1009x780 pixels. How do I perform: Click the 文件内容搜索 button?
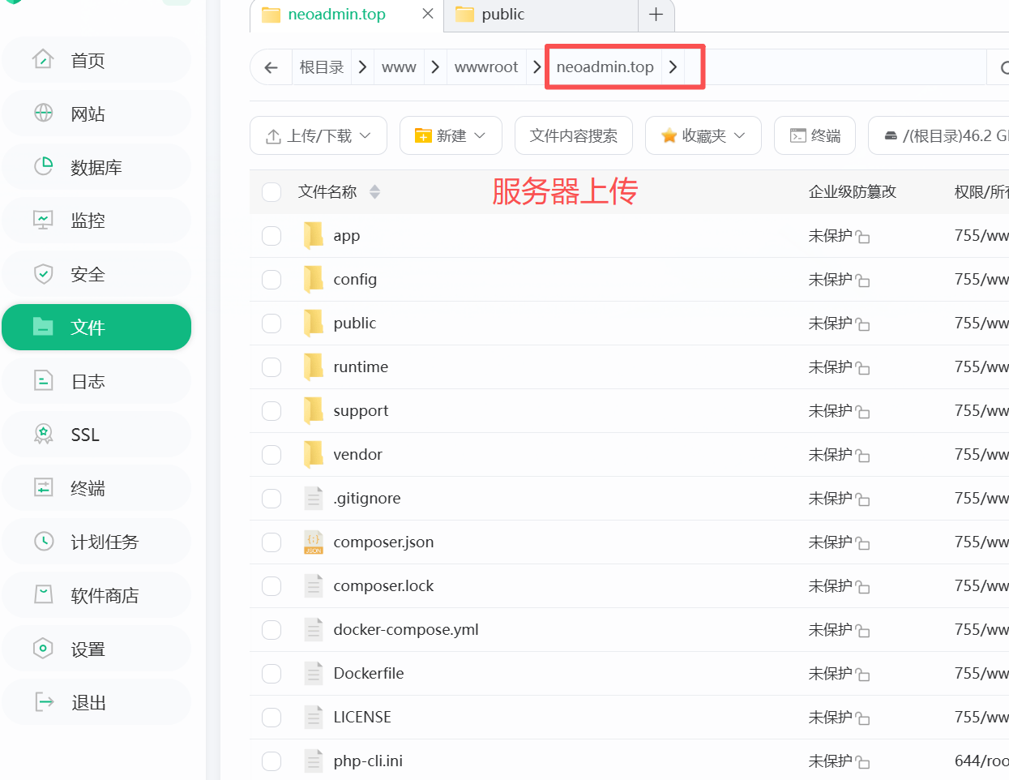click(573, 135)
